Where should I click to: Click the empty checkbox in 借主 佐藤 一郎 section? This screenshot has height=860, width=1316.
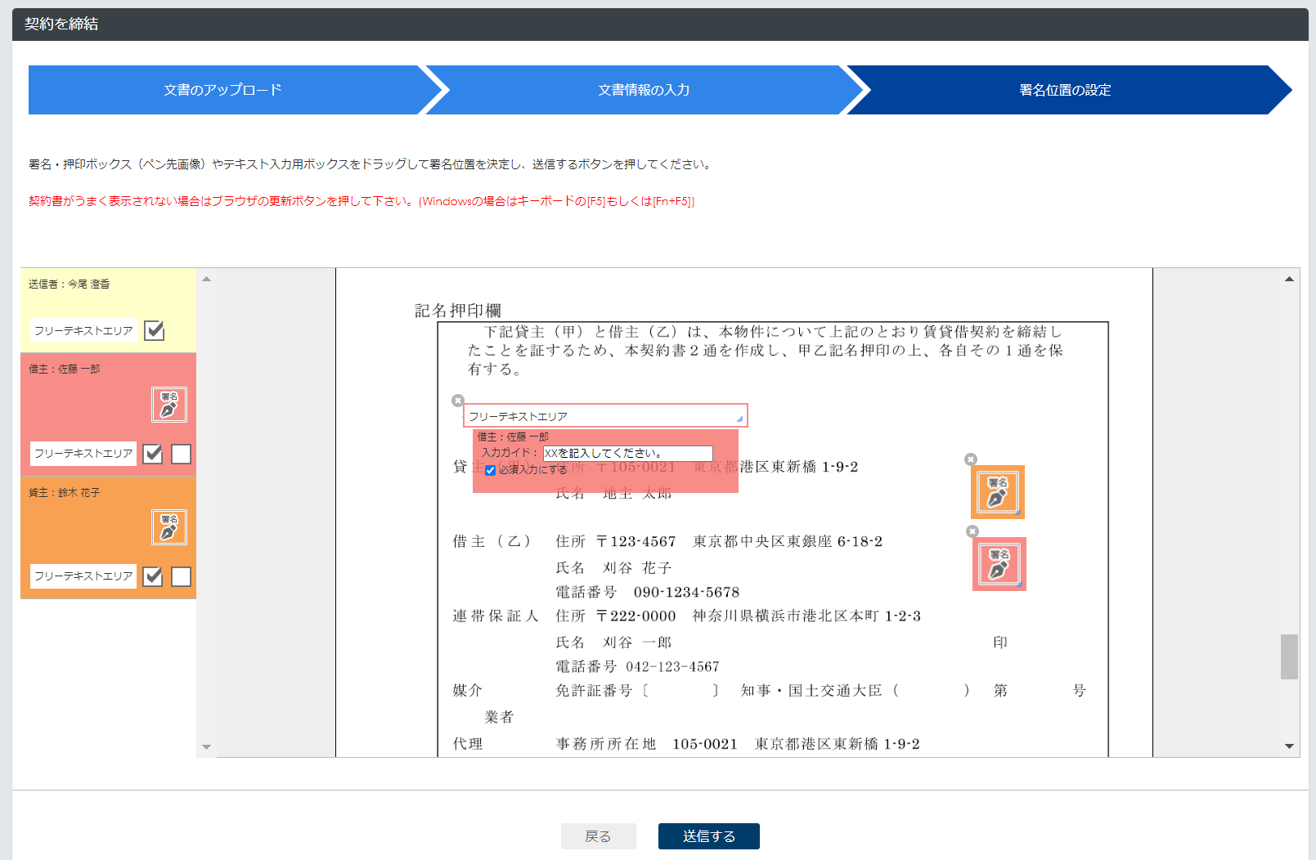[181, 454]
